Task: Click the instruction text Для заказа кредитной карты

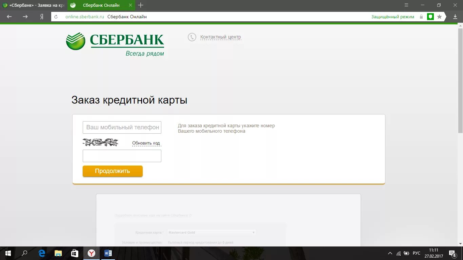Action: pos(226,128)
